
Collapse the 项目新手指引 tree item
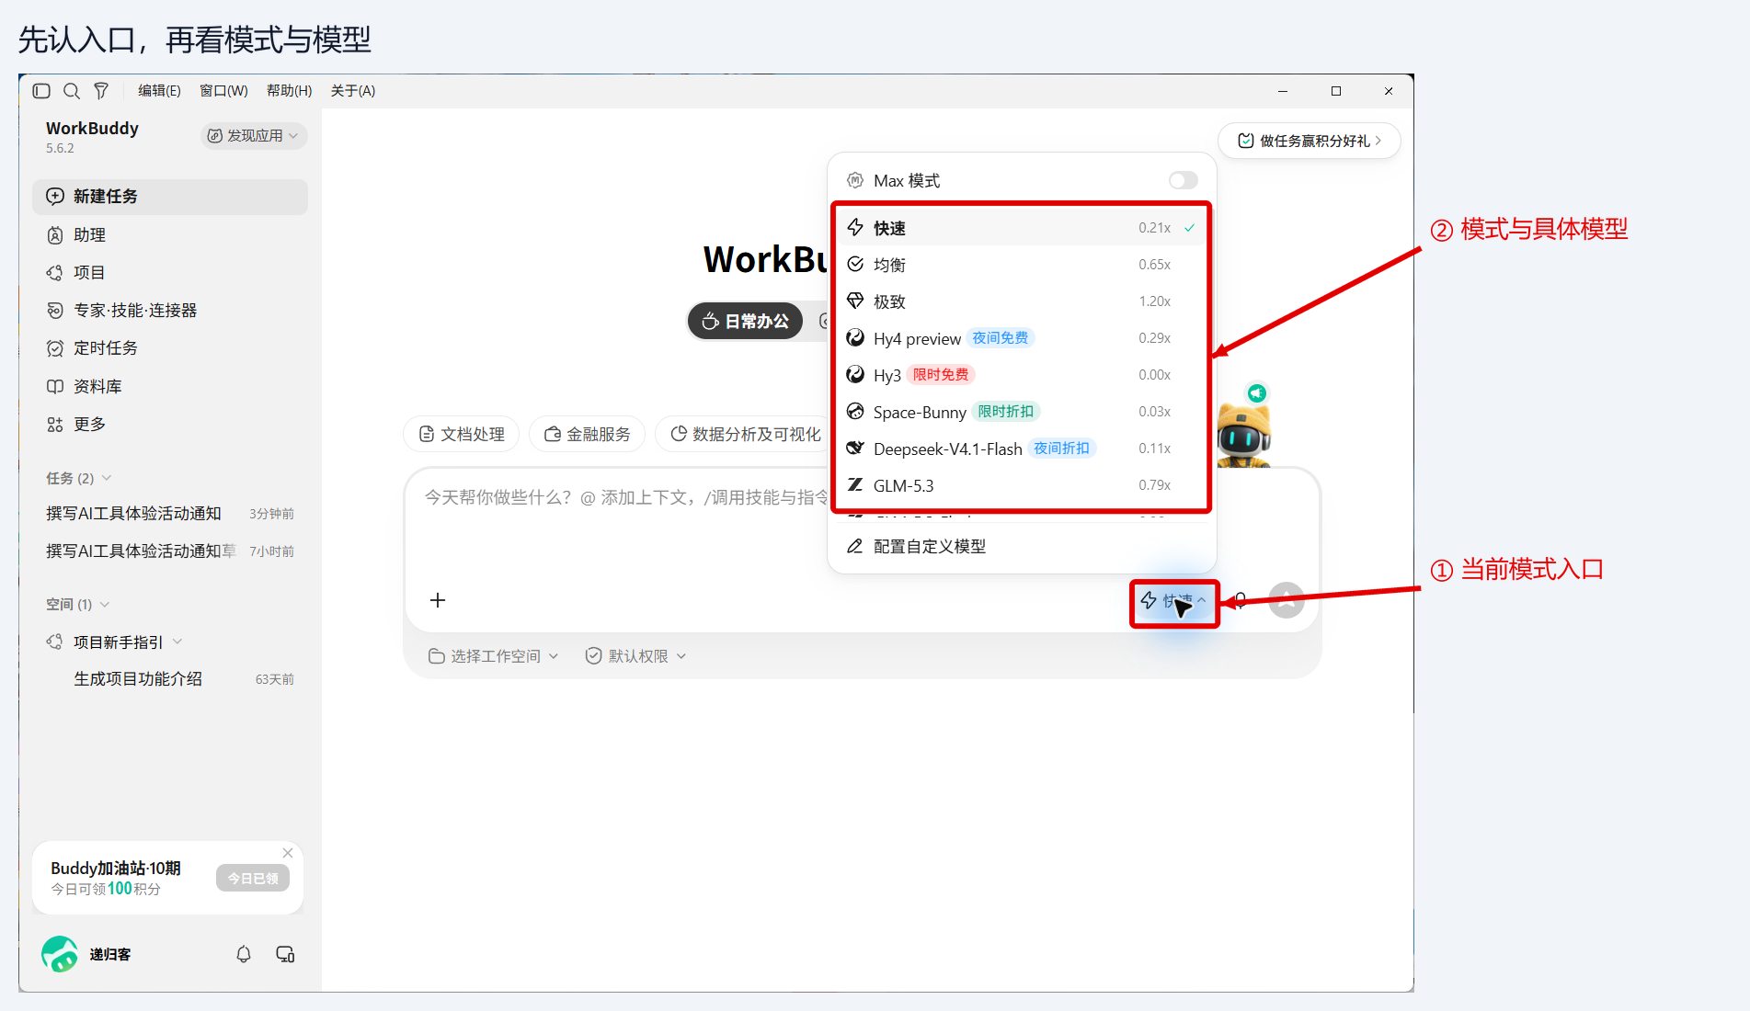click(x=177, y=642)
